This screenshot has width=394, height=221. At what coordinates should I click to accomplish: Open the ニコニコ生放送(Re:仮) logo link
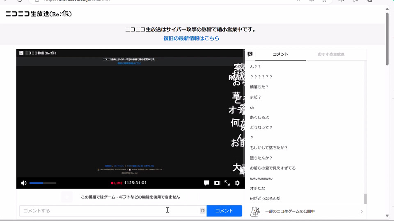point(39,14)
